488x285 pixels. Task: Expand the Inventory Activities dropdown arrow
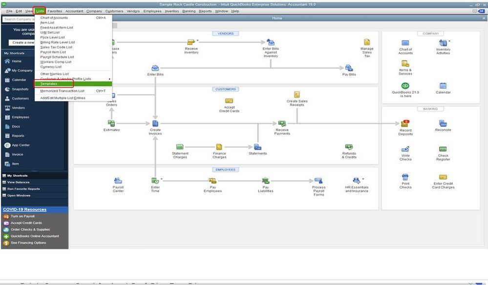tap(449, 41)
